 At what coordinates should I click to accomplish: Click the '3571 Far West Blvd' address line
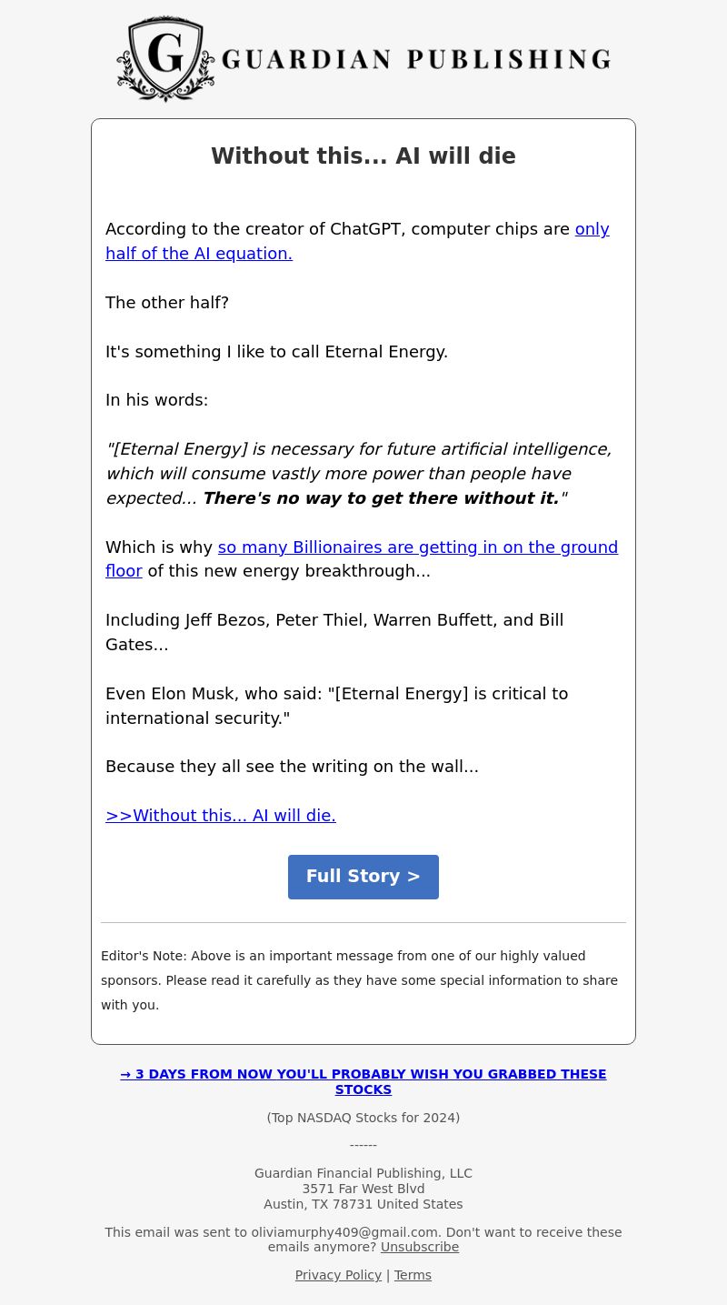coord(363,1189)
